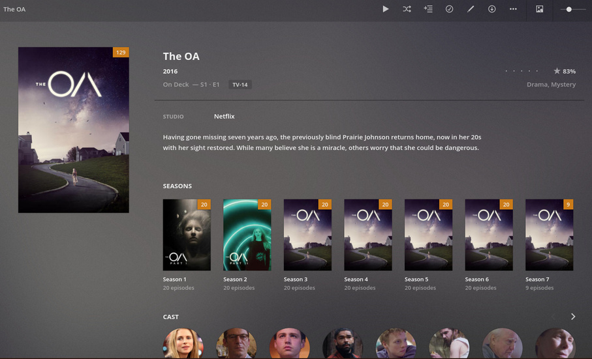Viewport: 592px width, 359px height.
Task: Click the SEASONS section heading
Action: coord(177,186)
